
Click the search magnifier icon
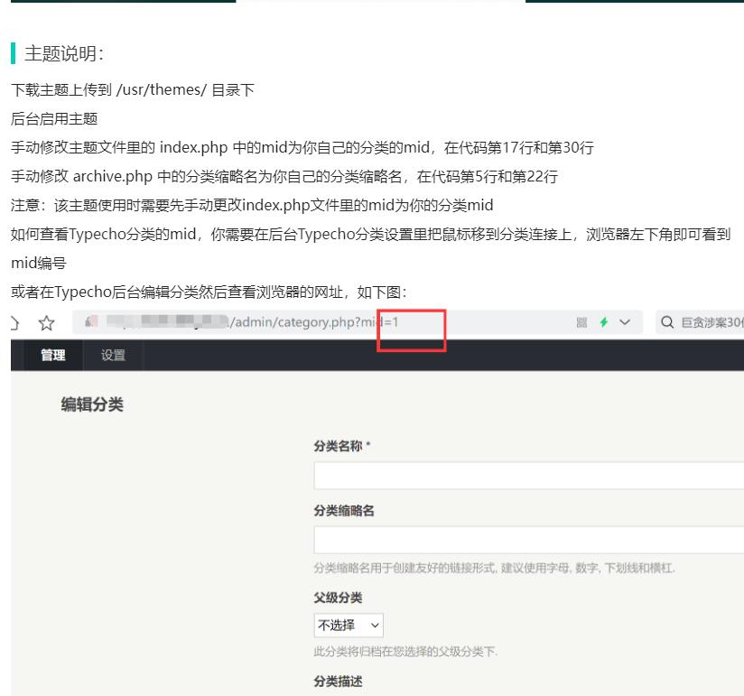668,323
